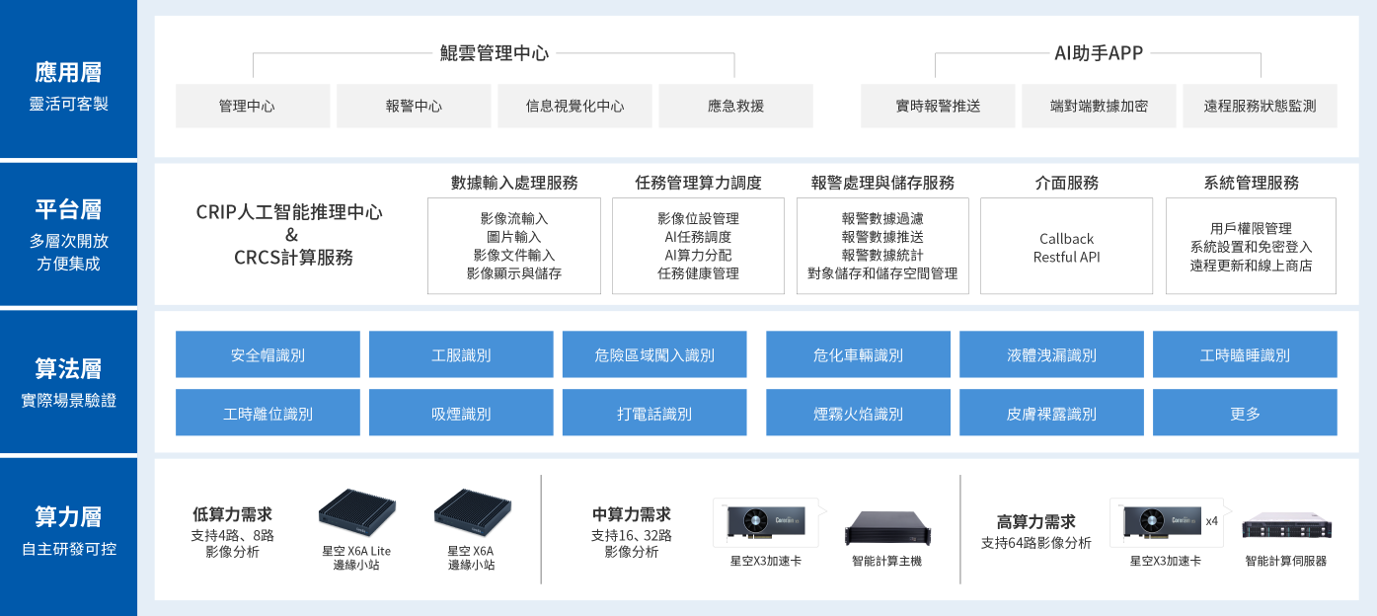Viewport: 1377px width, 616px height.
Task: Click the 報警數據過濾 line
Action: click(882, 218)
